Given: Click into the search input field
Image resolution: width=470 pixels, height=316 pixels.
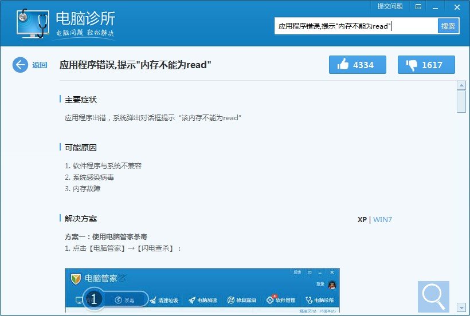Looking at the screenshot, I should (x=356, y=26).
